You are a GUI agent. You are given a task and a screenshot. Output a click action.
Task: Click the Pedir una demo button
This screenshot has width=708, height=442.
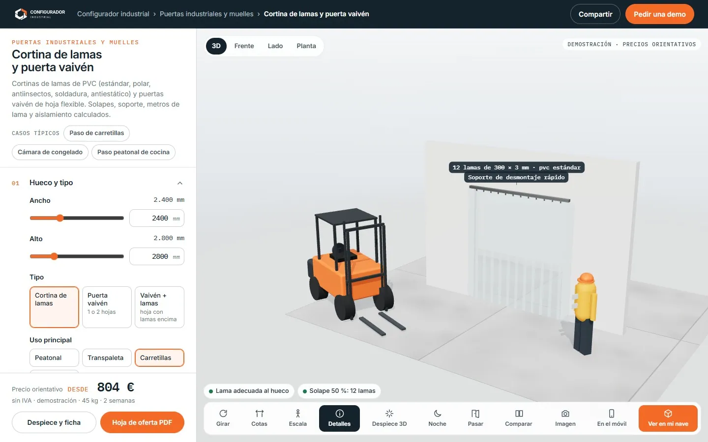(659, 14)
